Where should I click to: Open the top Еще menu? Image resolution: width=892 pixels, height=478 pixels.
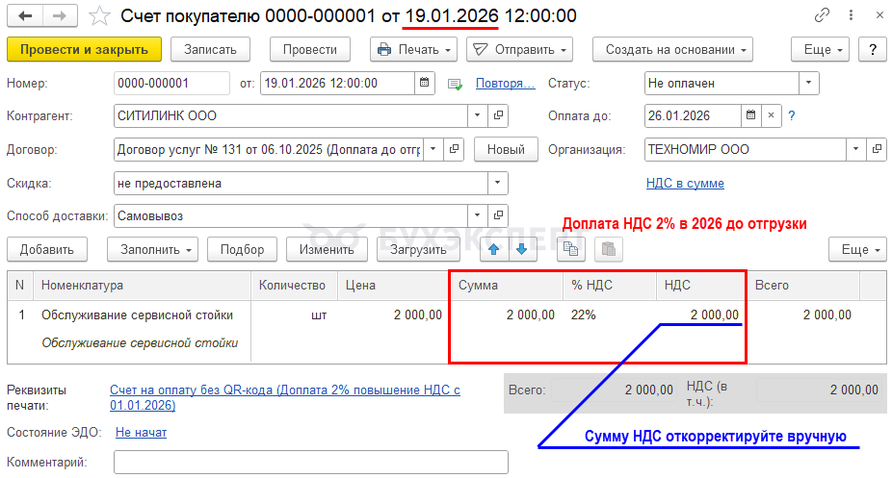point(821,49)
